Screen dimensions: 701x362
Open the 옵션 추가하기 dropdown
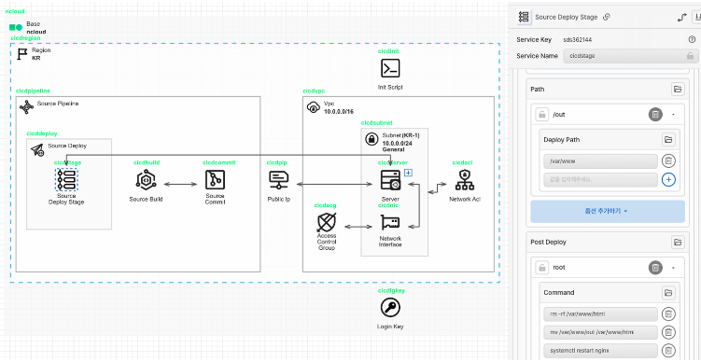[608, 212]
